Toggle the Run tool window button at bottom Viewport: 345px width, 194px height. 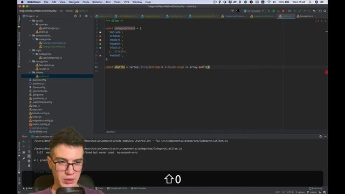(x=28, y=188)
